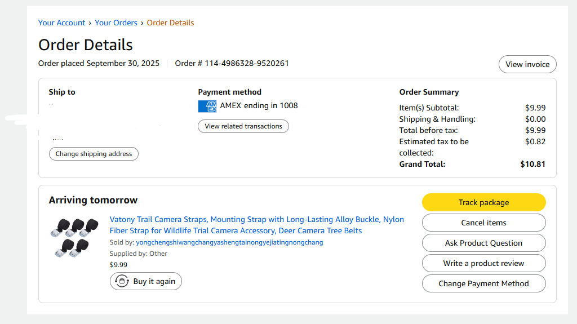This screenshot has width=577, height=324.
Task: Click Write a product review
Action: click(483, 263)
